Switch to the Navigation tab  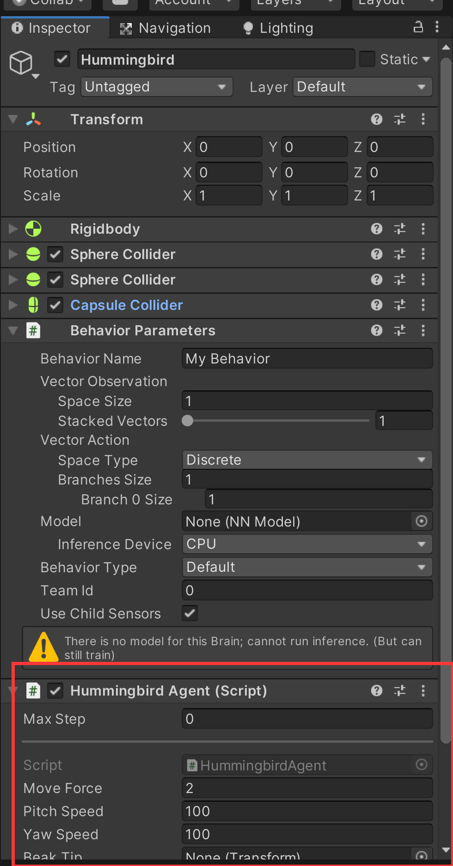click(166, 28)
